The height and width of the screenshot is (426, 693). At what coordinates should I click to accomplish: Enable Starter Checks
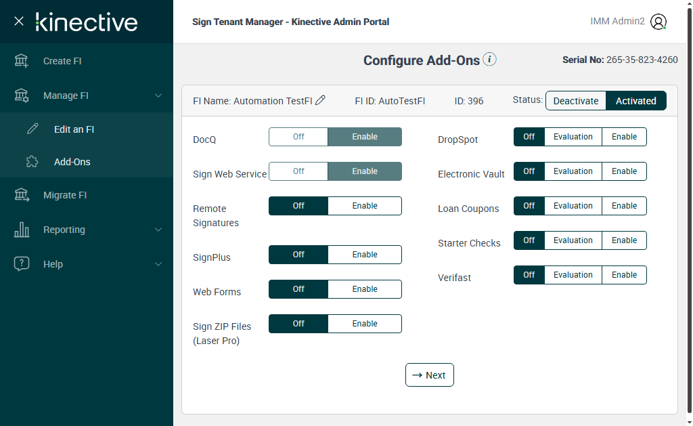point(624,240)
